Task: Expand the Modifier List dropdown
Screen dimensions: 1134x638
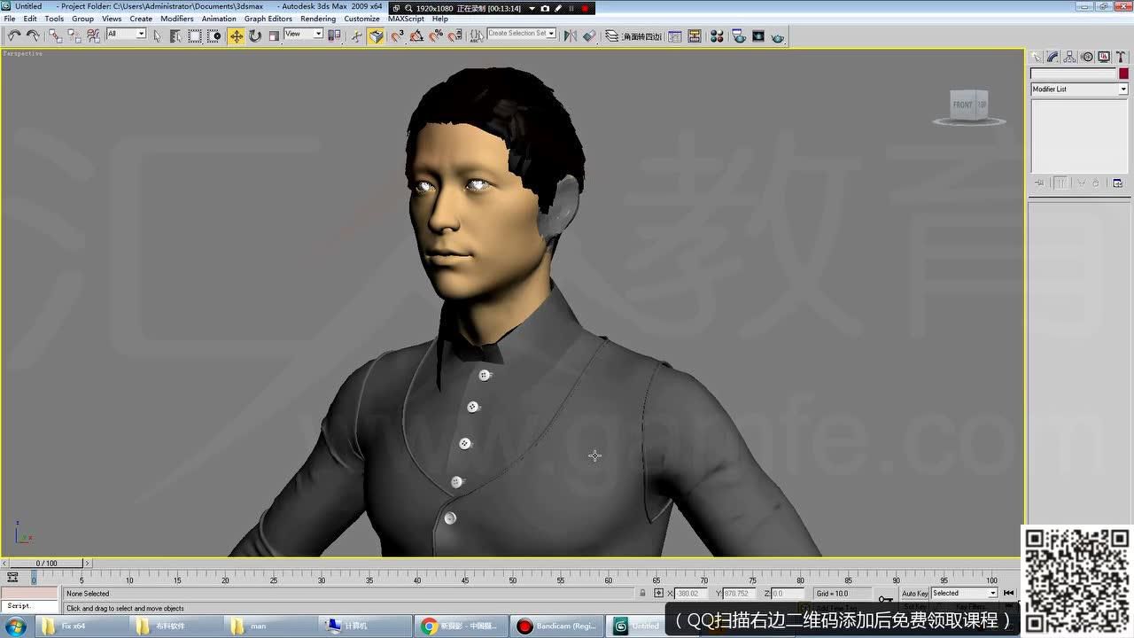Action: point(1079,89)
